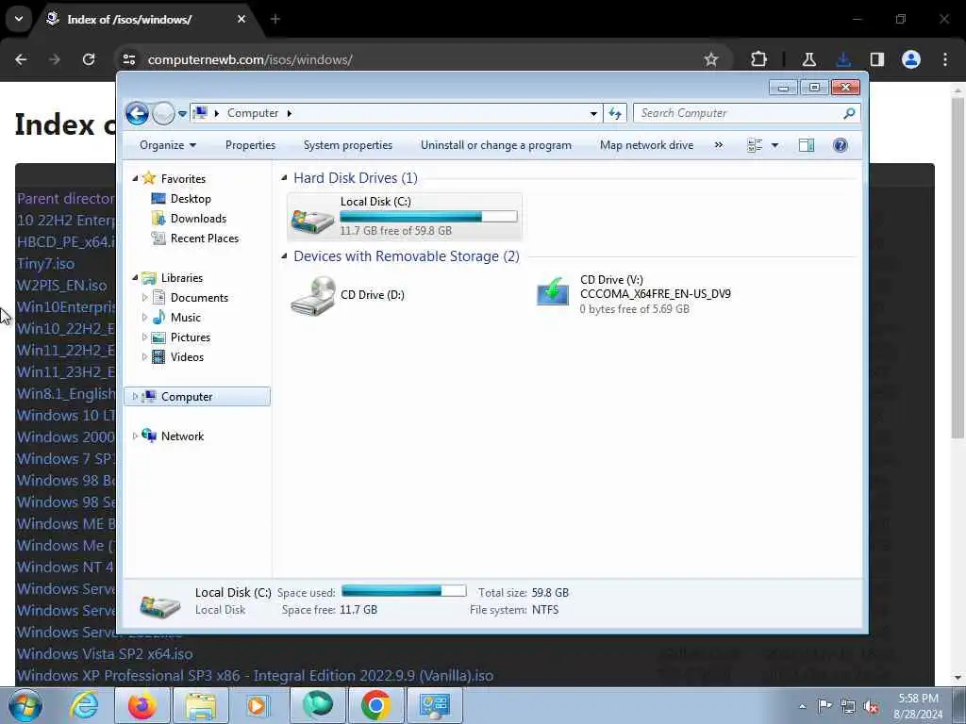Open the address bar history dropdown
This screenshot has width=966, height=724.
(x=593, y=113)
